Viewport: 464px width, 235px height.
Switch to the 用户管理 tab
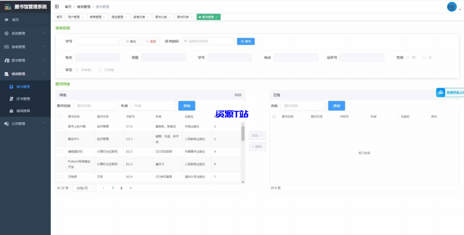tap(75, 17)
